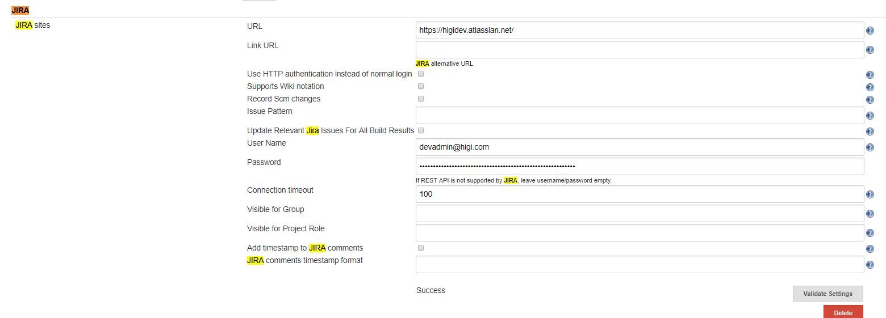This screenshot has height=318, width=886.
Task: Open help for Supports Wiki notation
Action: 870,87
